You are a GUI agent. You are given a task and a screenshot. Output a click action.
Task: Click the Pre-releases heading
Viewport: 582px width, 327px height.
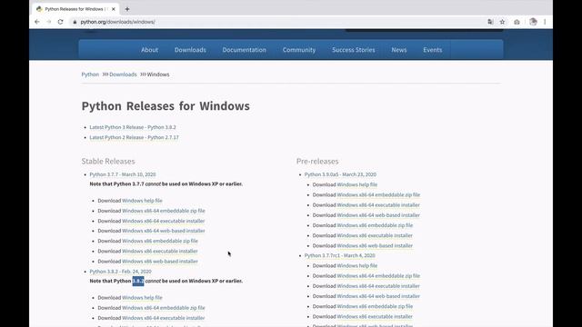coord(317,162)
